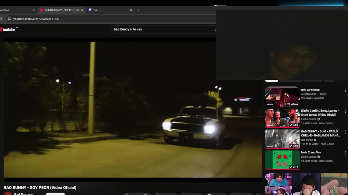Open the options menu for Hola Como Vas
348x195 pixels.
pyautogui.click(x=346, y=153)
